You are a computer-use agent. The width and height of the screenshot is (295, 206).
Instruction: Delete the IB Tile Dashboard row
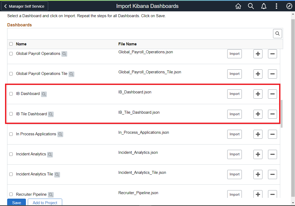[x=272, y=114]
